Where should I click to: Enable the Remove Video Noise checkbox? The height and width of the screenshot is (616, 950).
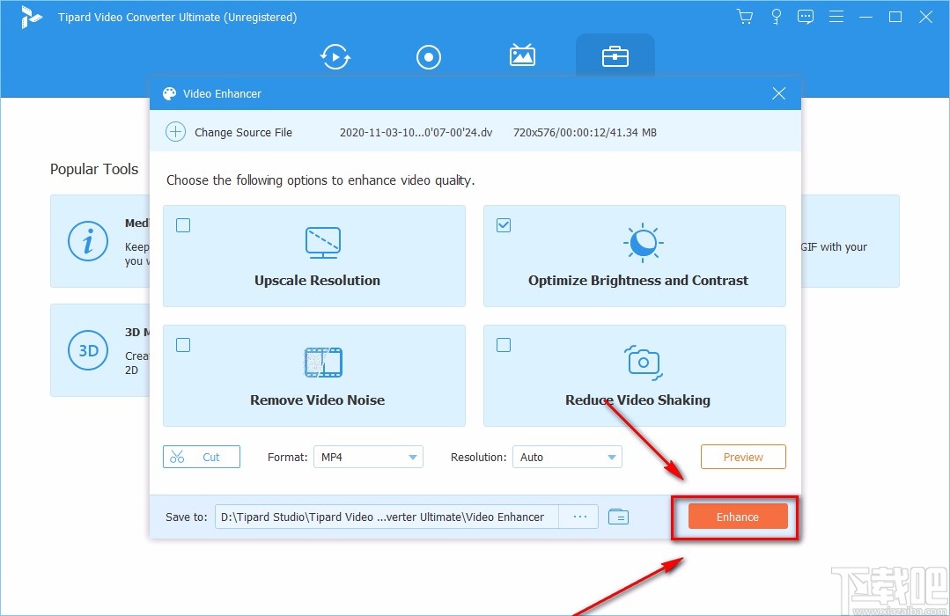pos(183,345)
